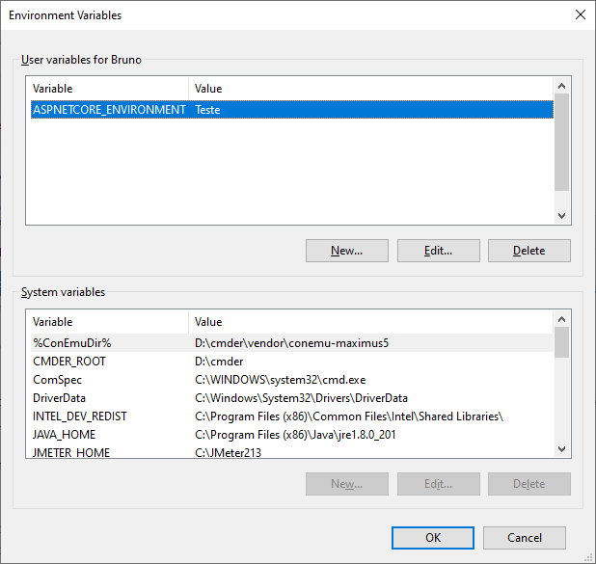The width and height of the screenshot is (596, 564).
Task: Close the Environment Variables dialog
Action: tap(580, 15)
